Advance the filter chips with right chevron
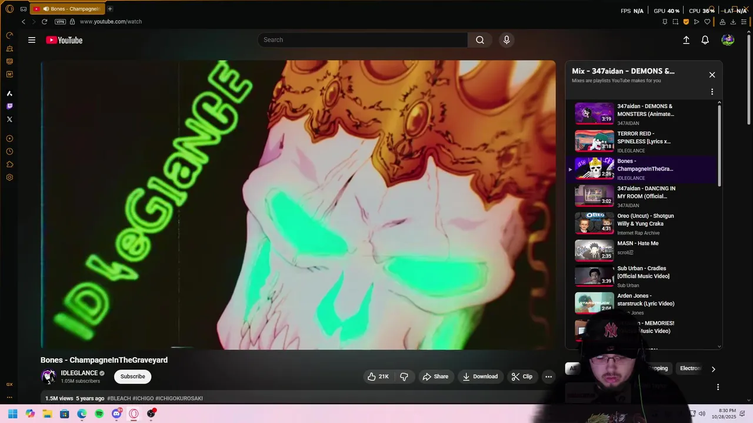This screenshot has width=753, height=423. 713,369
